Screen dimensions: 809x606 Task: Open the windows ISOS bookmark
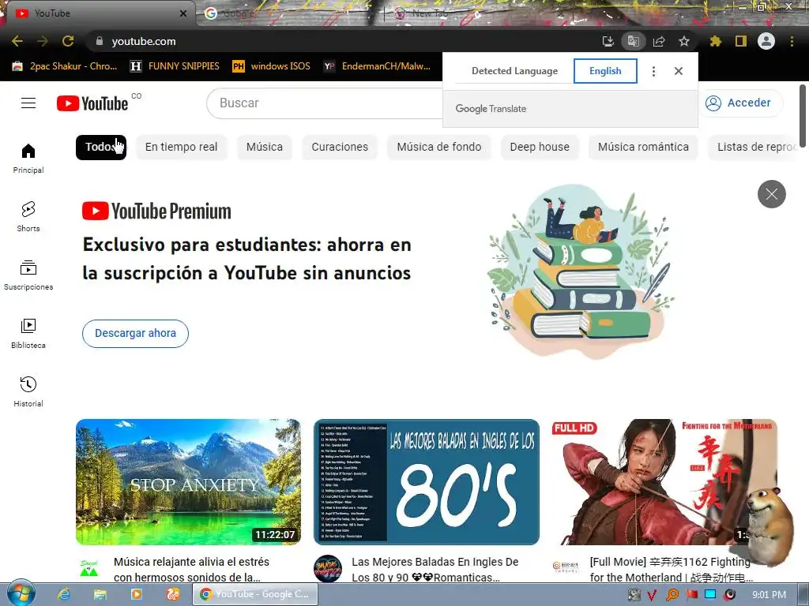pyautogui.click(x=272, y=66)
